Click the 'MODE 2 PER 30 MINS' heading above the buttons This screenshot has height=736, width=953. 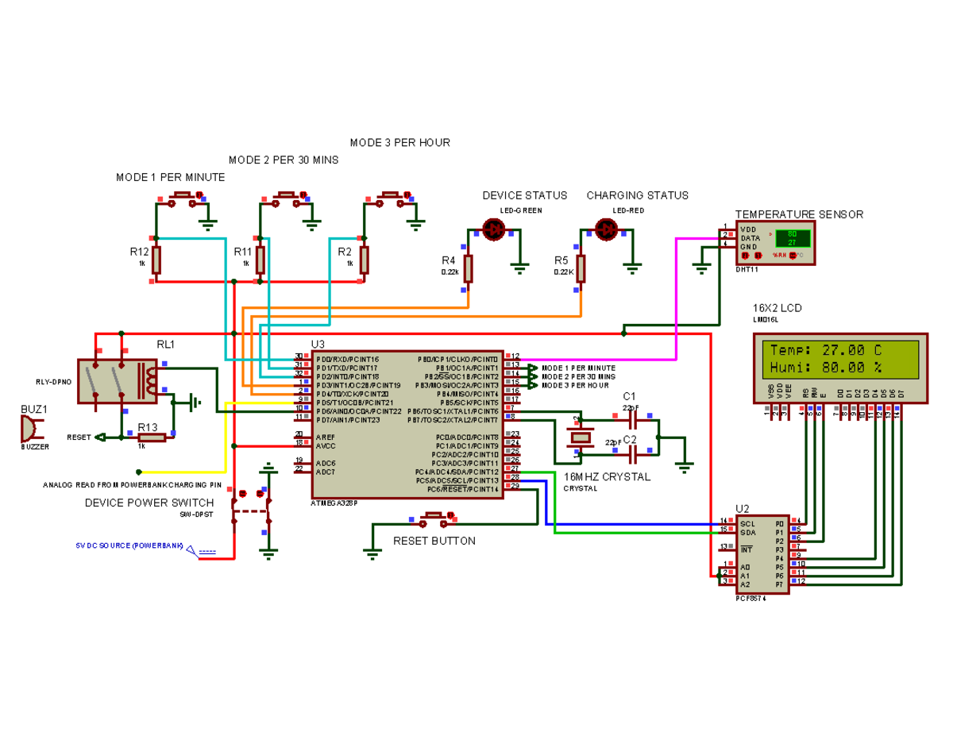point(284,160)
